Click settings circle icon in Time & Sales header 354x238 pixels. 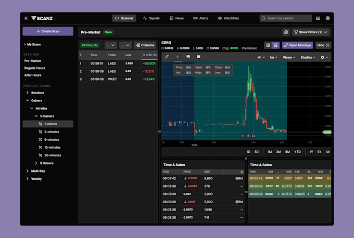point(242,171)
